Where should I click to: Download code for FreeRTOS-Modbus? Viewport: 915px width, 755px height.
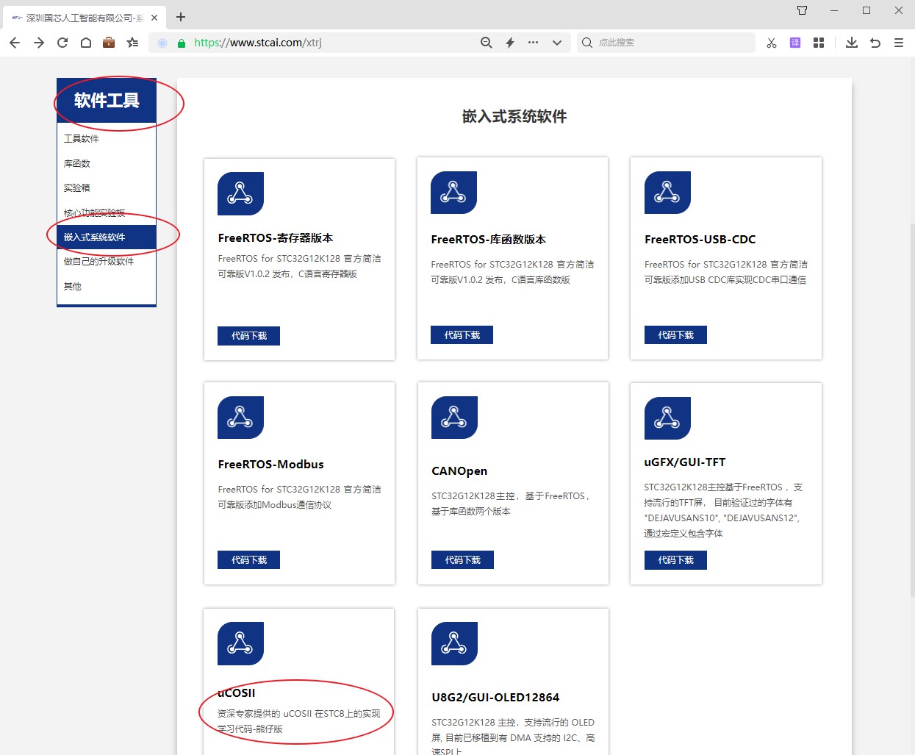[248, 560]
